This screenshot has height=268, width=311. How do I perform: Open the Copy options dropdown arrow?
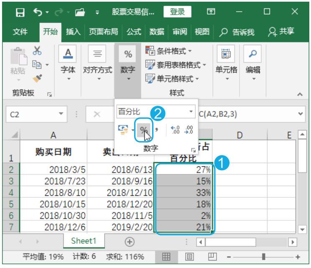pos(47,65)
